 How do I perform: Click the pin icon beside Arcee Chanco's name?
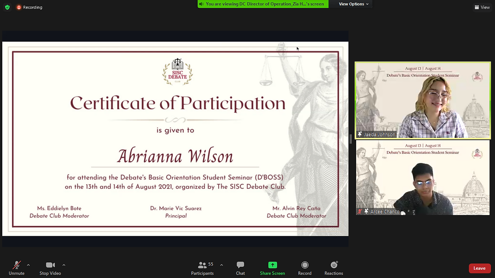[366, 212]
